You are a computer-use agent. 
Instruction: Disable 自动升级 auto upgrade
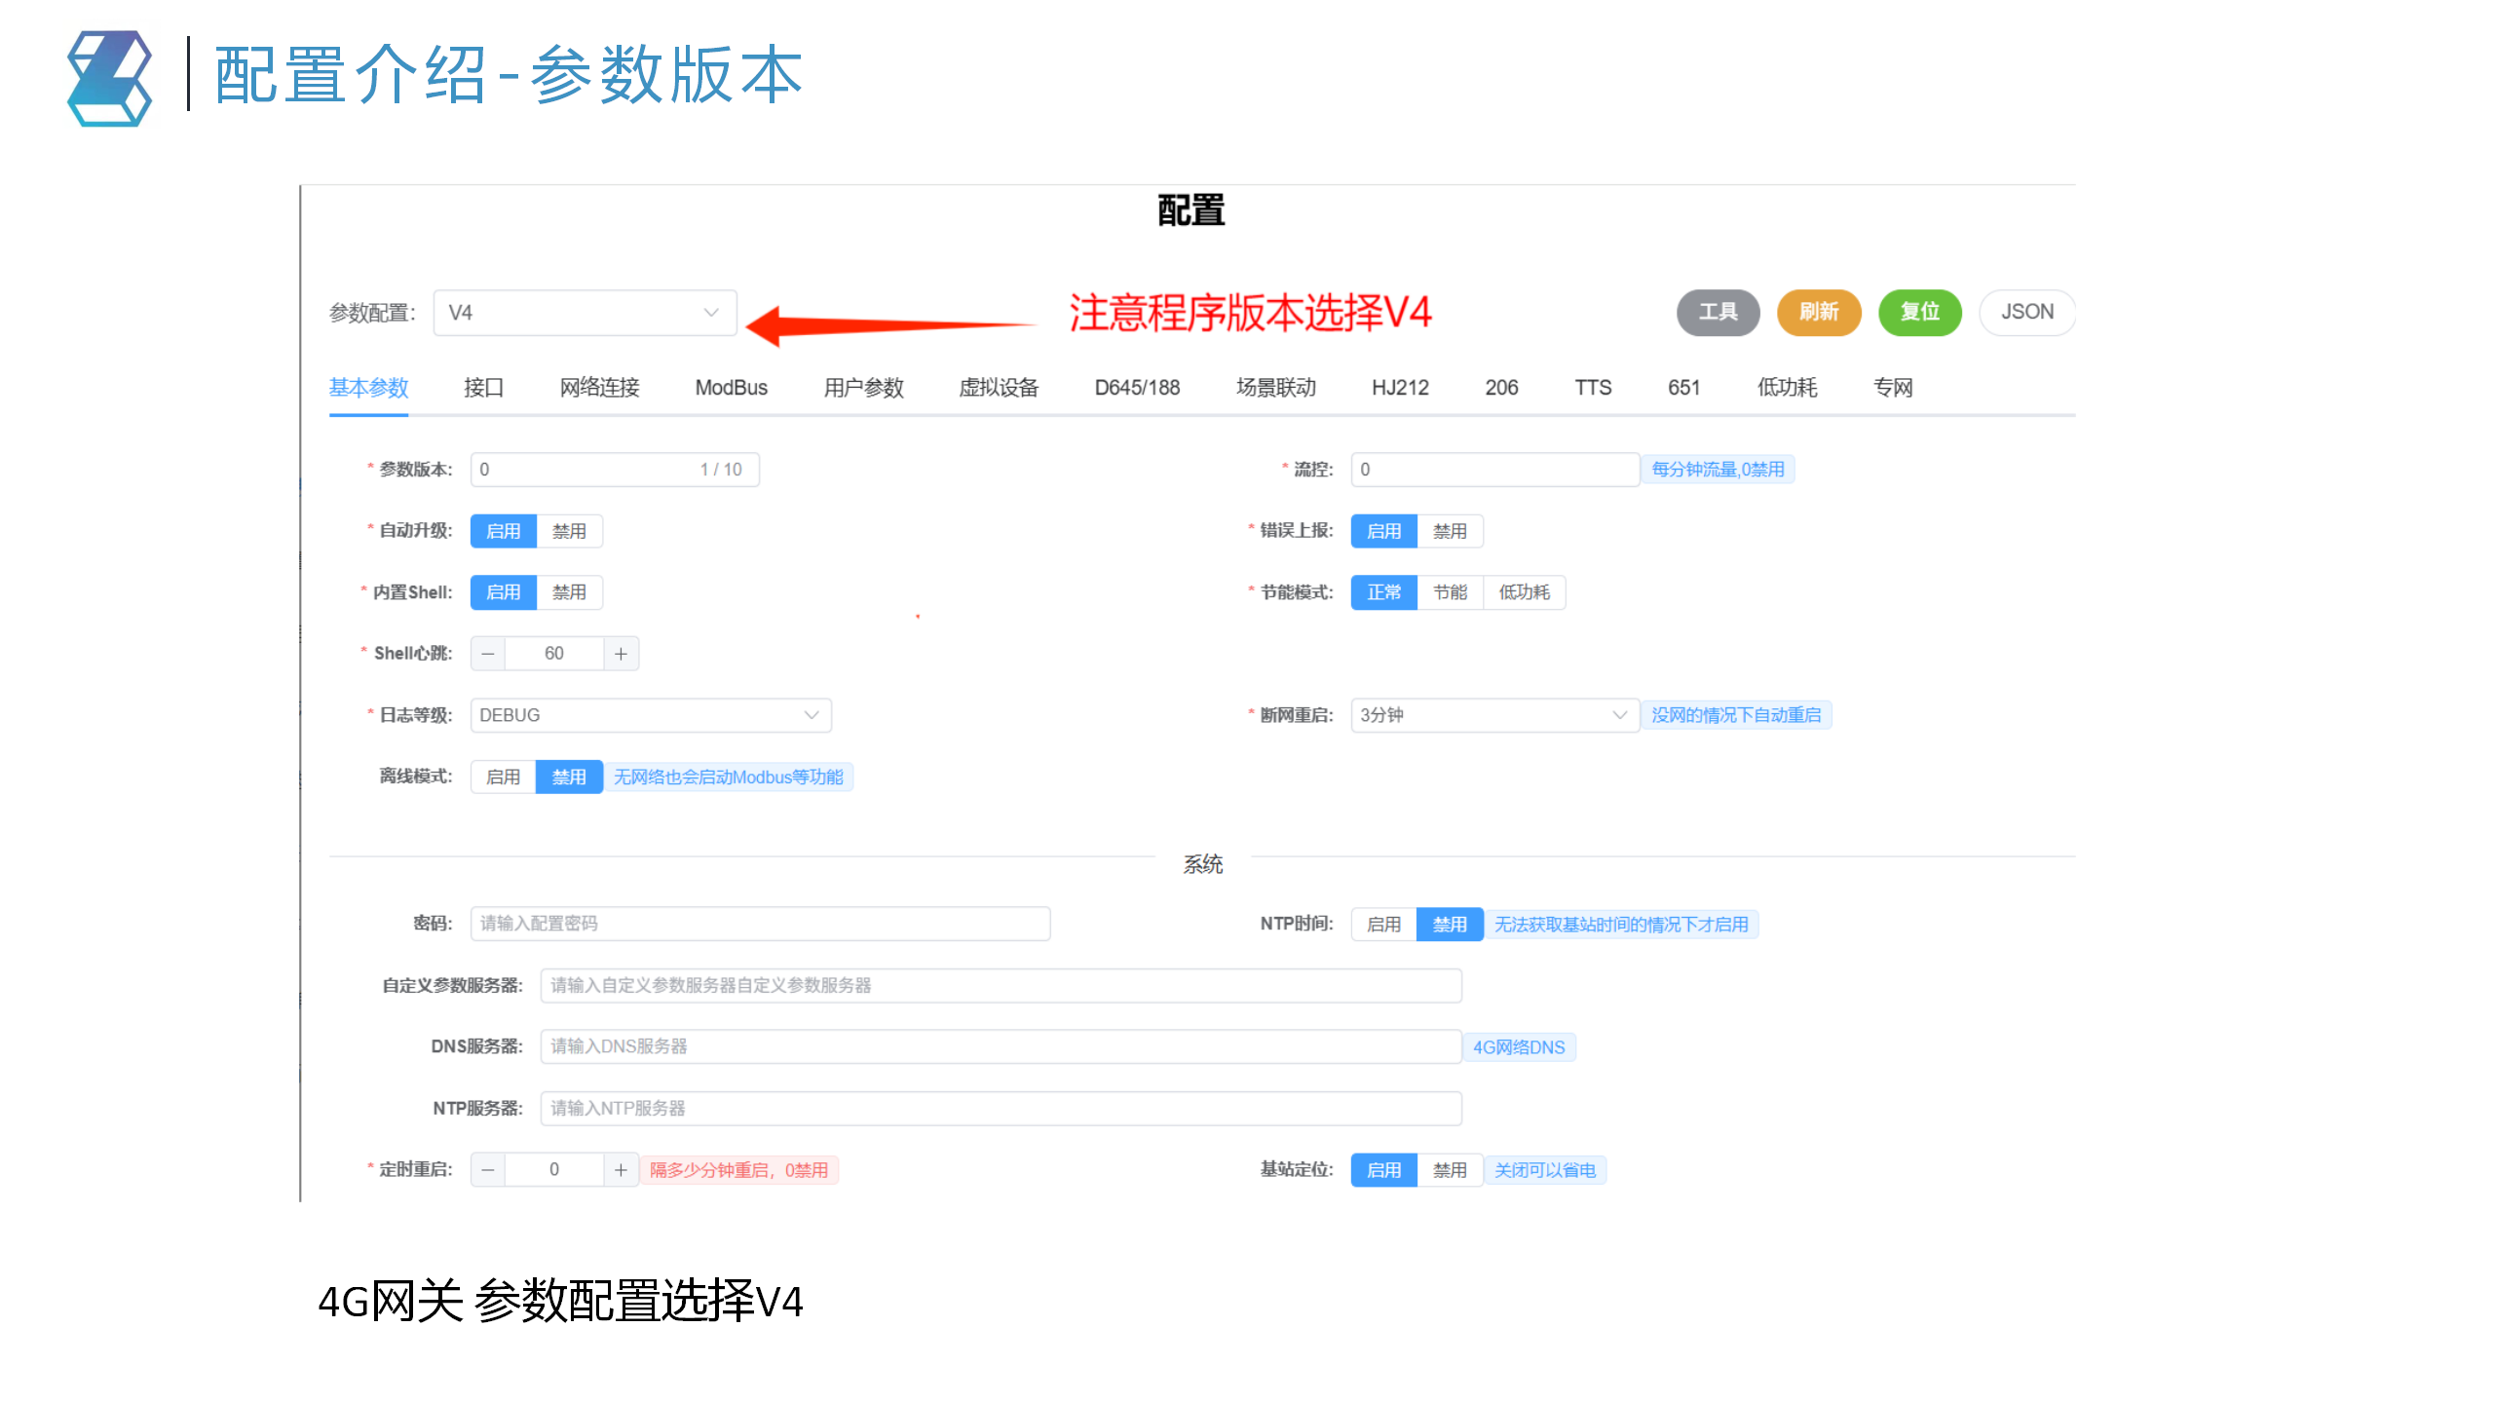[569, 530]
